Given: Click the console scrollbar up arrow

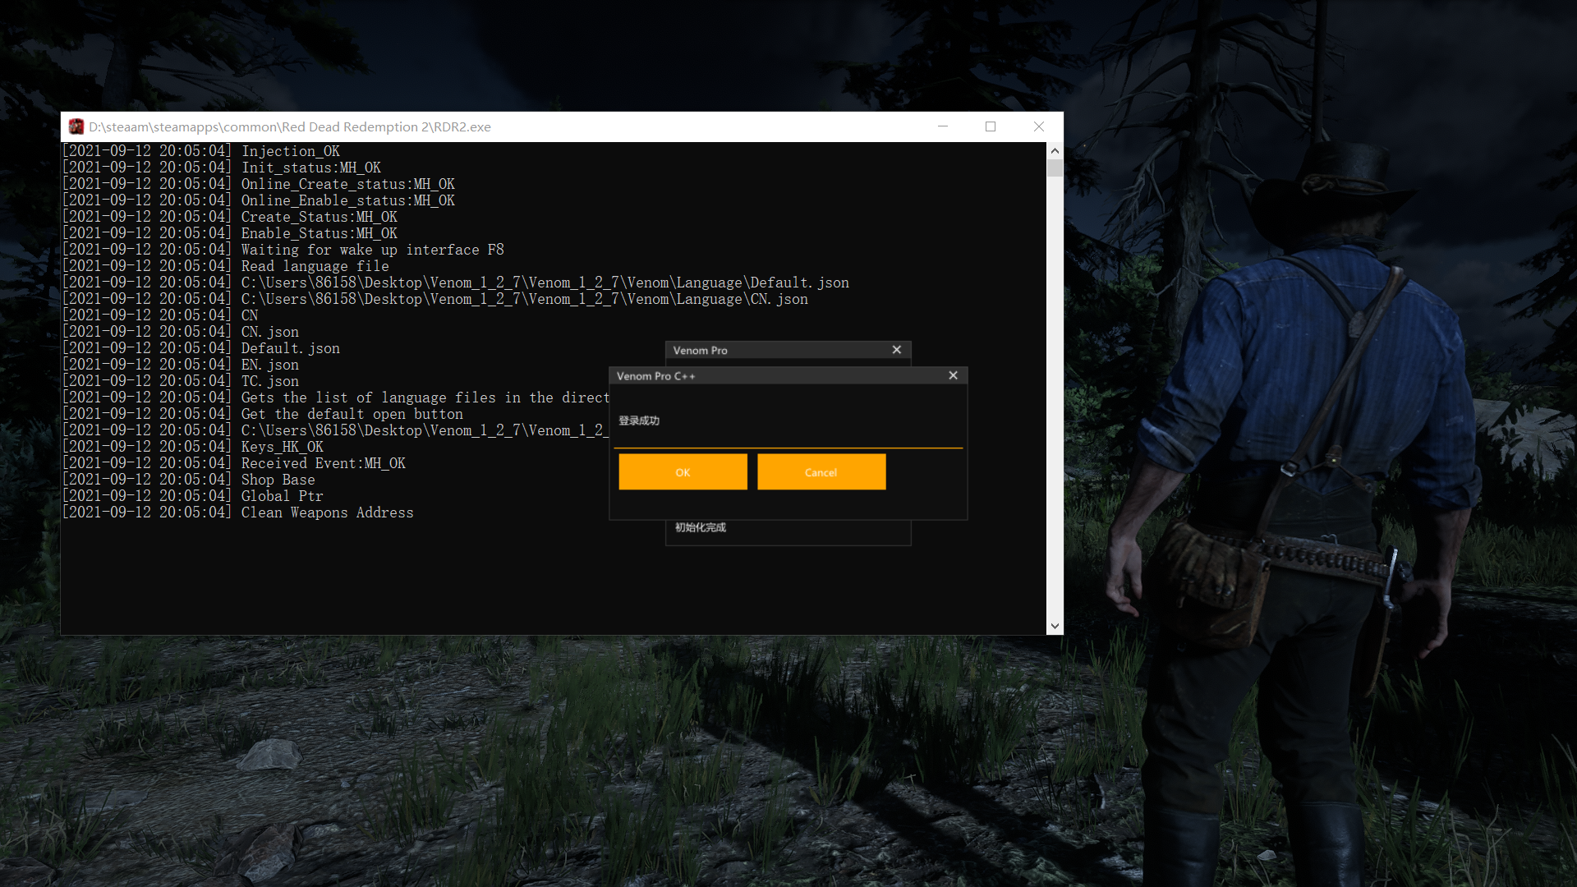Looking at the screenshot, I should (x=1055, y=151).
